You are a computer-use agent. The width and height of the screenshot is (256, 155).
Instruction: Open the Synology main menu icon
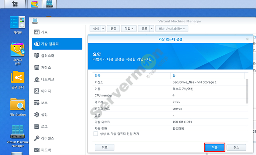[15, 4]
